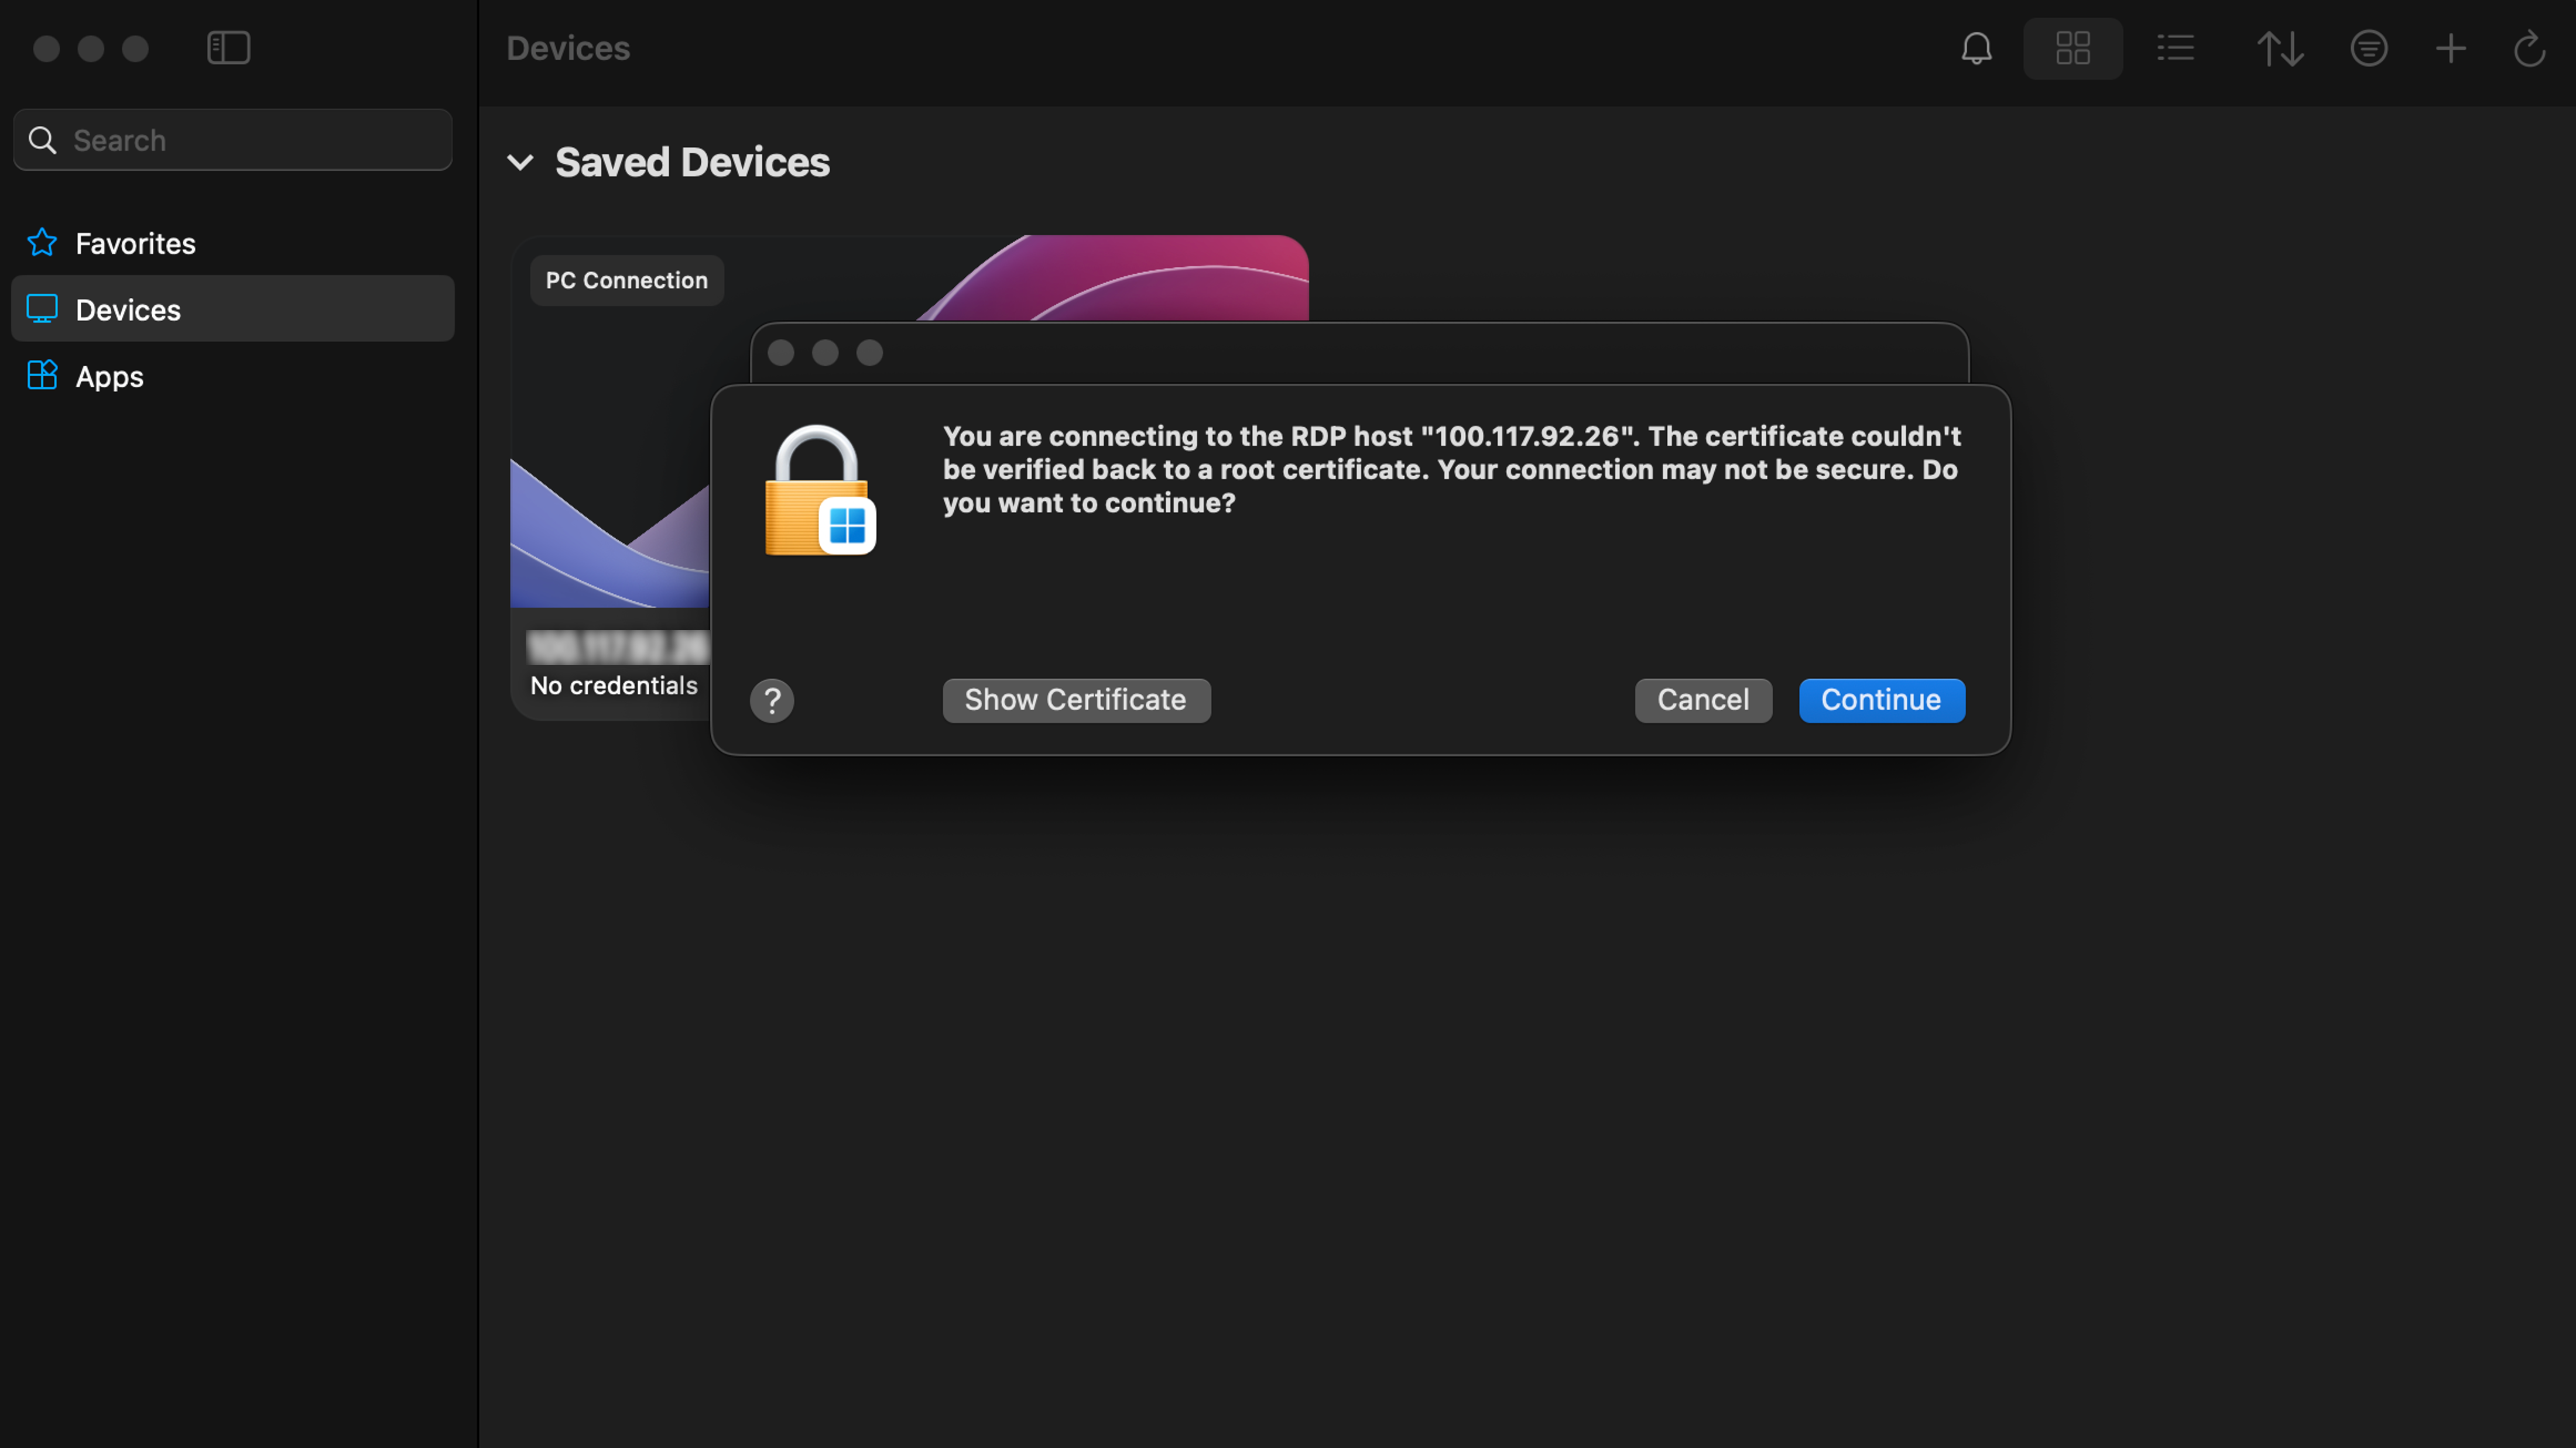The height and width of the screenshot is (1448, 2576).
Task: Click the notifications bell icon
Action: click(x=1976, y=48)
